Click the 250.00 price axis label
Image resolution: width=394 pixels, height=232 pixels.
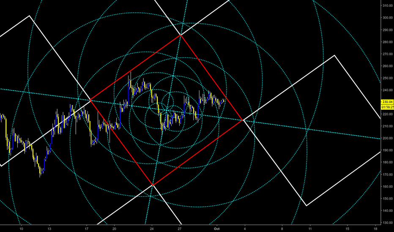coord(388,78)
